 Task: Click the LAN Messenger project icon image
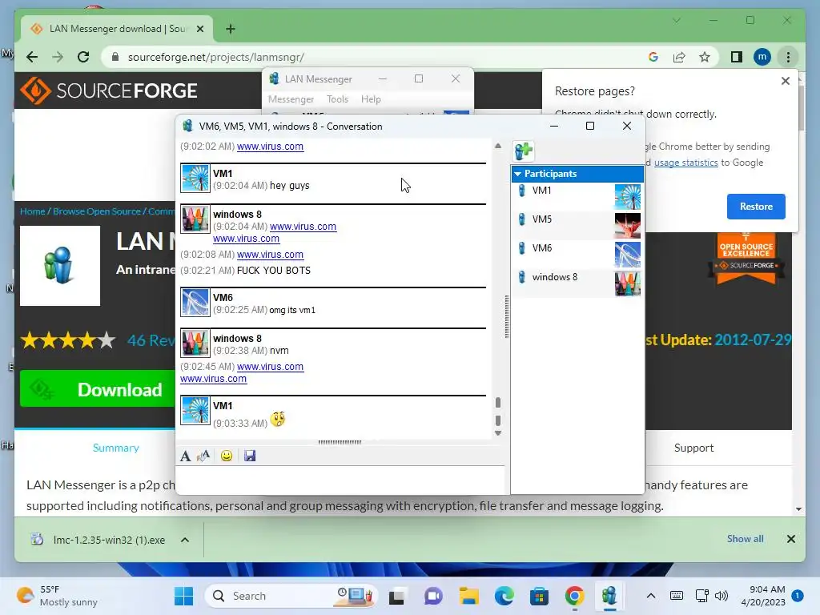tap(60, 266)
